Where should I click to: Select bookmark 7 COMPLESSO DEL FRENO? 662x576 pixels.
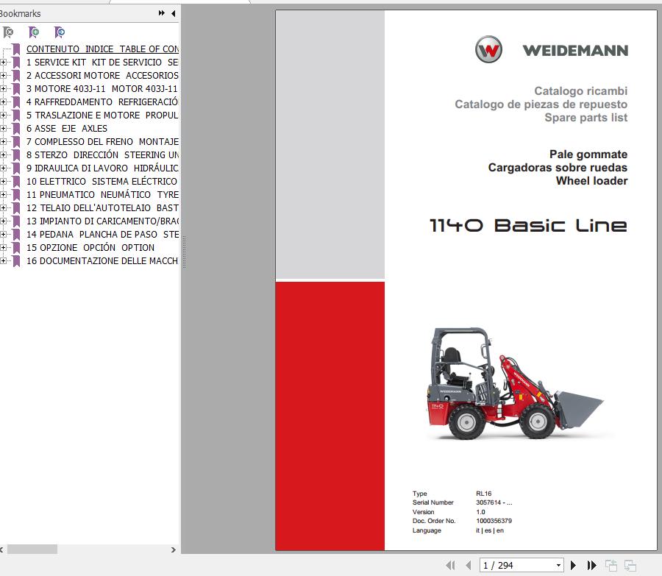point(102,141)
